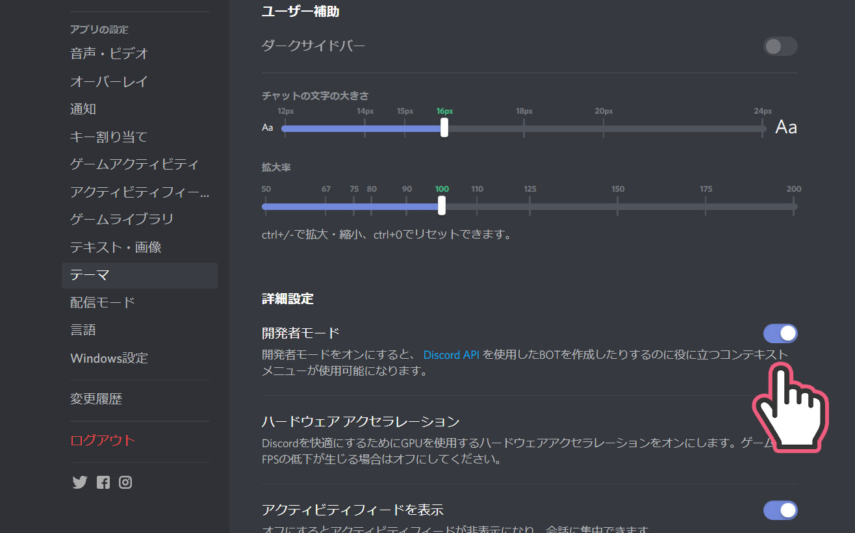Click the アプリの設定 section label
Viewport: 855px width, 533px height.
click(99, 29)
